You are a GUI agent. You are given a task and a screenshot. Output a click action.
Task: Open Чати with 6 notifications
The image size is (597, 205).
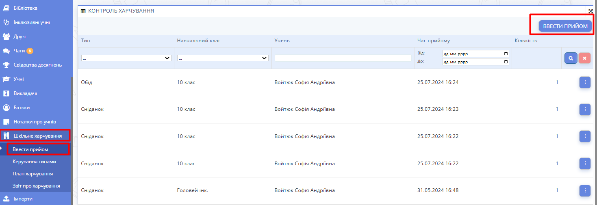coord(20,51)
